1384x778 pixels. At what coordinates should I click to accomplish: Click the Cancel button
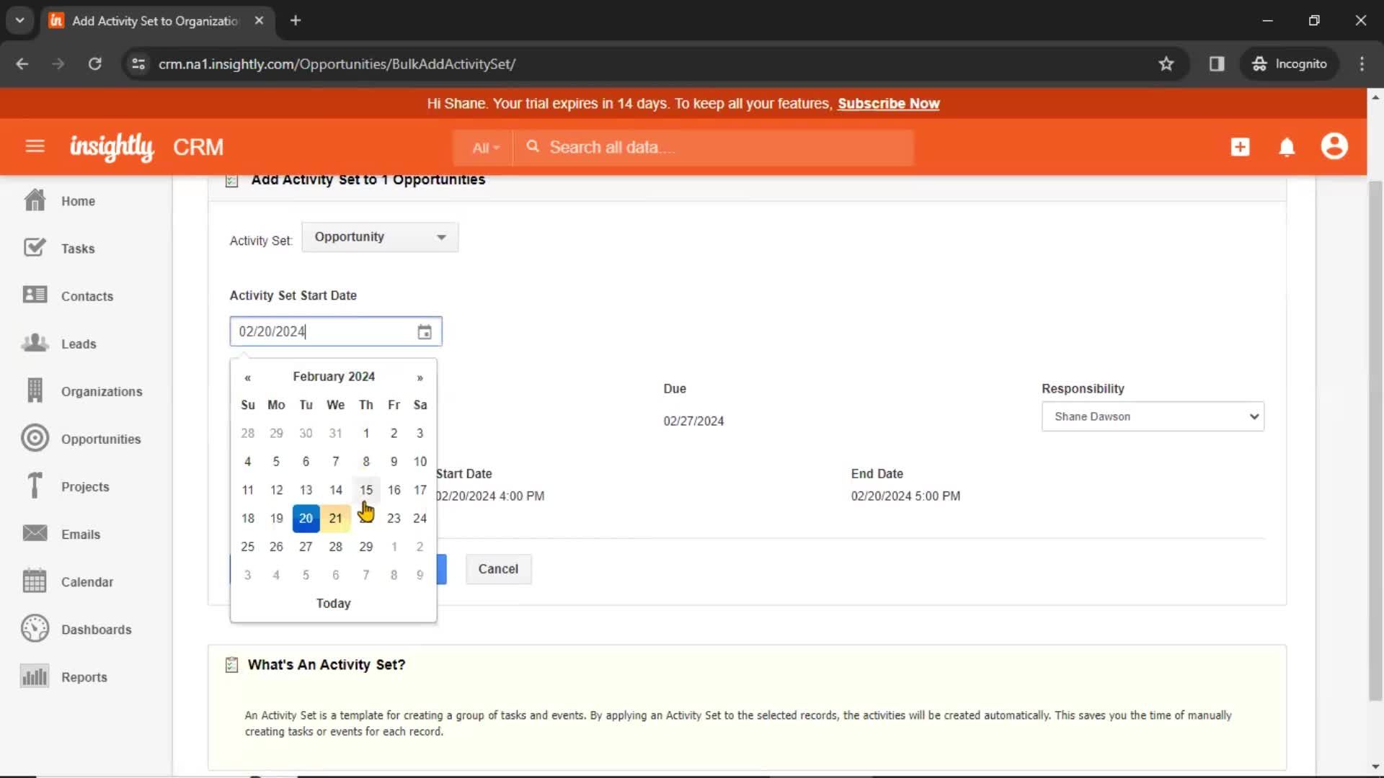498,568
